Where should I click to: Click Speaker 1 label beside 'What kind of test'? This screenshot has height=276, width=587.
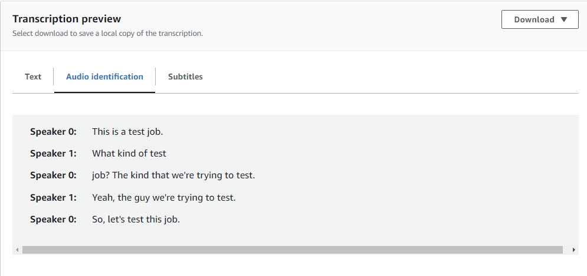pyautogui.click(x=53, y=154)
